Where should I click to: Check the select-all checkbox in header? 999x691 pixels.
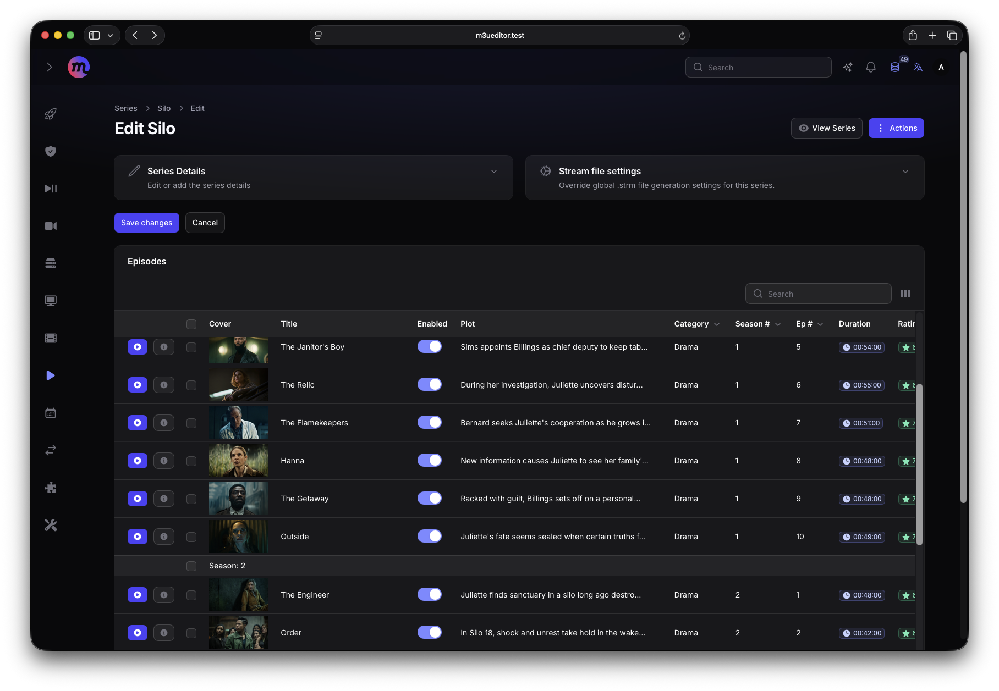pos(191,324)
